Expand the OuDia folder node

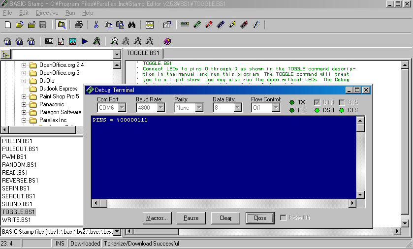(x=24, y=81)
